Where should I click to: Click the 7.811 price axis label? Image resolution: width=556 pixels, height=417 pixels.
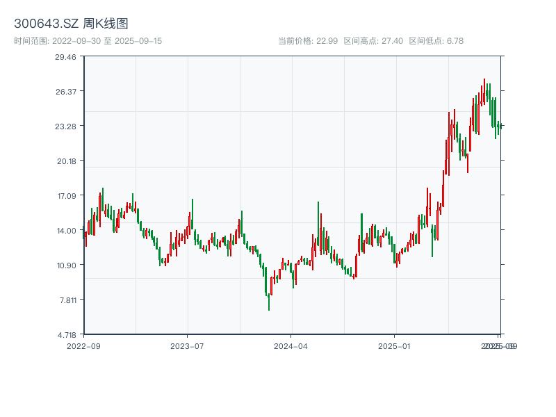point(65,300)
